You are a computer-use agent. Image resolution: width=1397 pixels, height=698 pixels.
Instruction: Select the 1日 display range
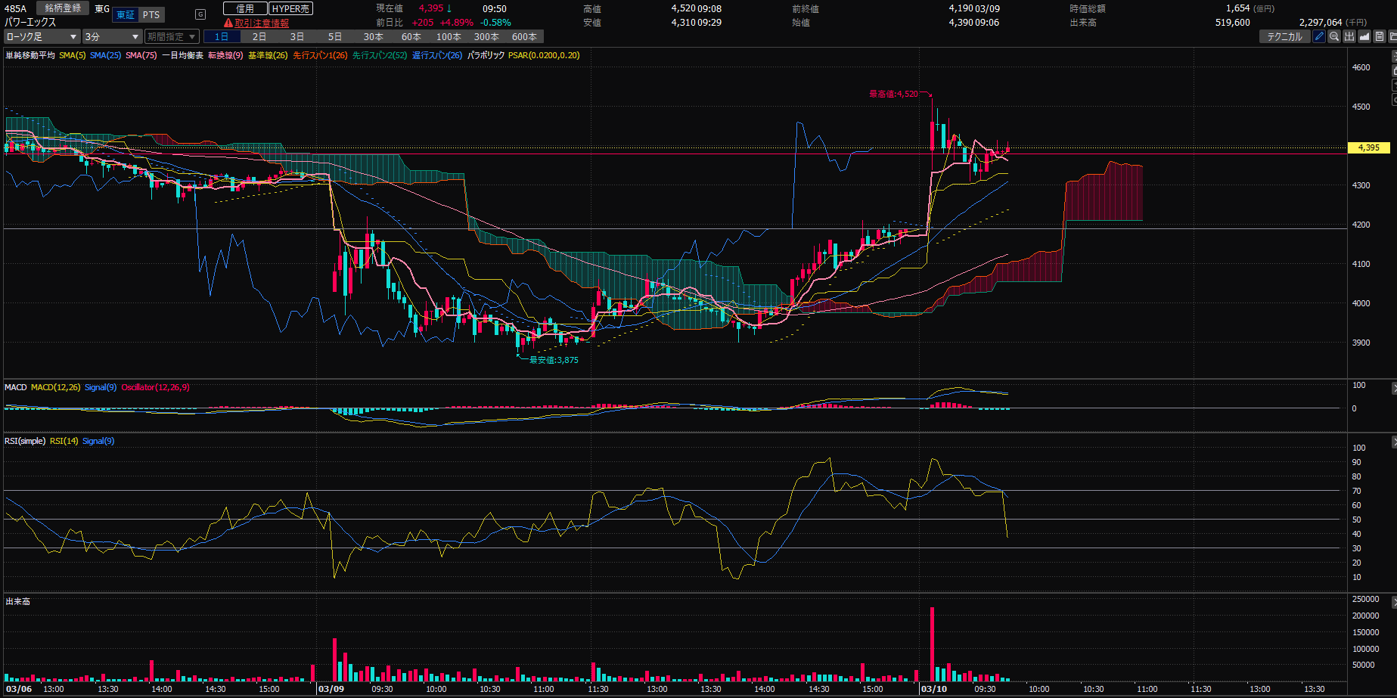click(222, 36)
